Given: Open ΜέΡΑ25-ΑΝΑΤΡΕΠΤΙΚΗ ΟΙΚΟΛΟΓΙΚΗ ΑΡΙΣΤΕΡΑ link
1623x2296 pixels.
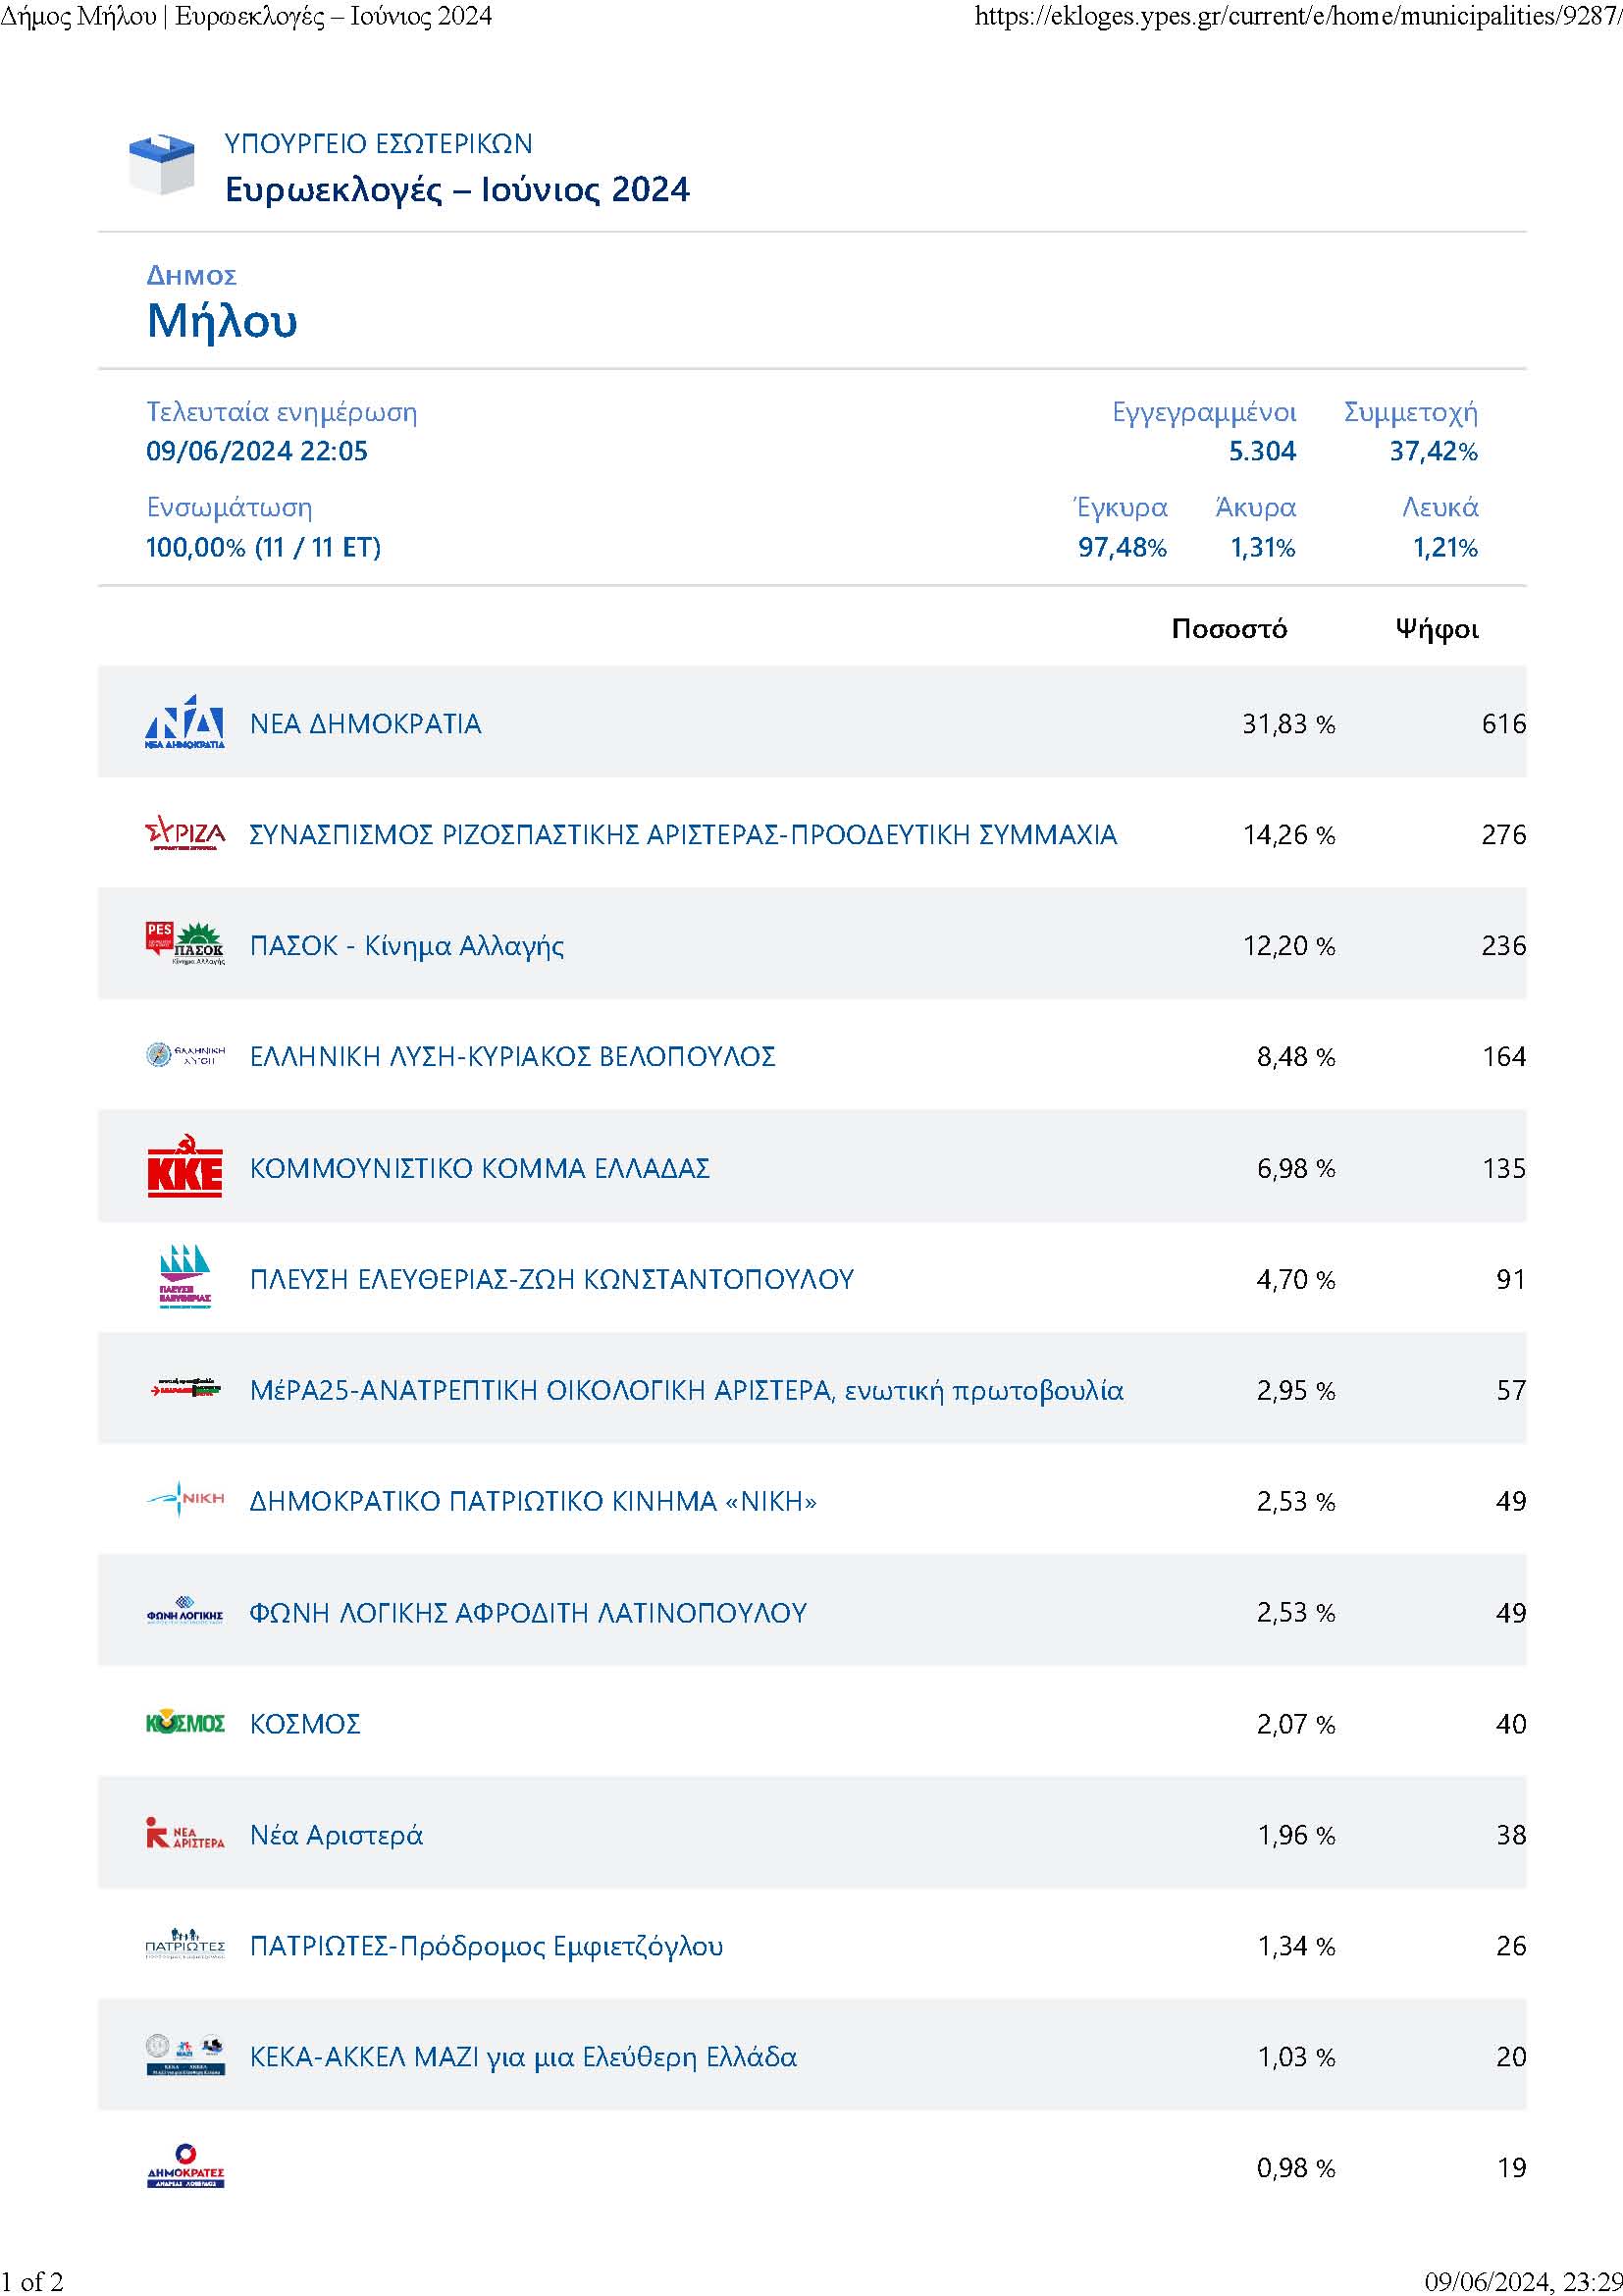Looking at the screenshot, I should (687, 1390).
